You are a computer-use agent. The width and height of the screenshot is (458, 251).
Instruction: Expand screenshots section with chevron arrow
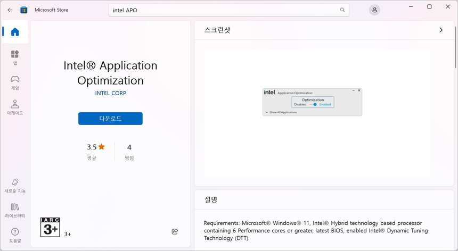click(440, 30)
